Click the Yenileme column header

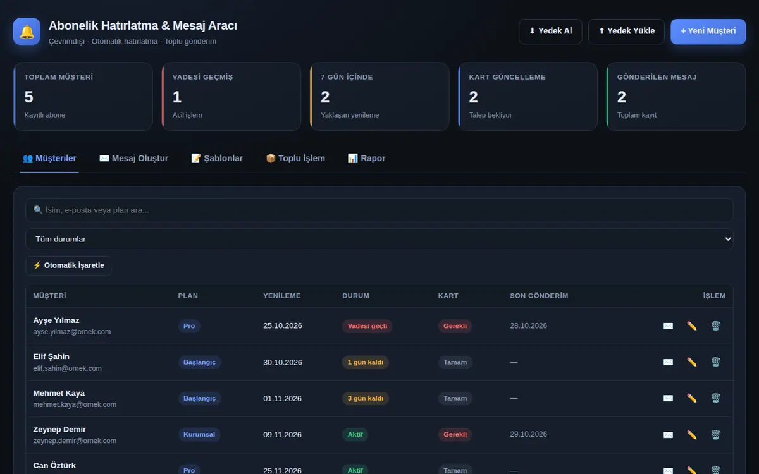[x=282, y=296]
